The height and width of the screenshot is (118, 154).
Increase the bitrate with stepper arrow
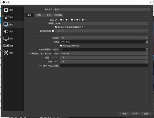coord(147,41)
